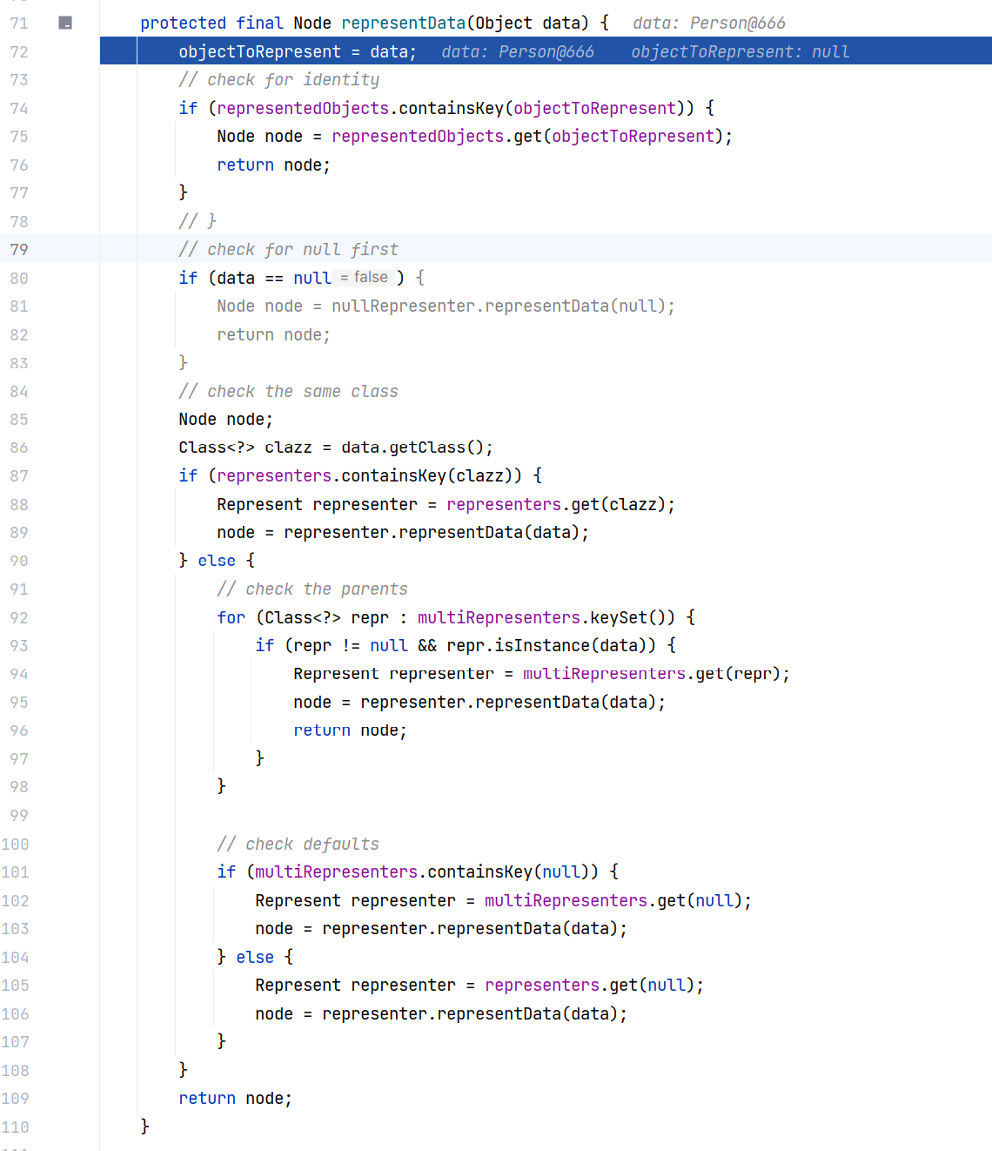Screen dimensions: 992x1151
Task: Click line number 72 in the gutter
Action: pos(19,52)
